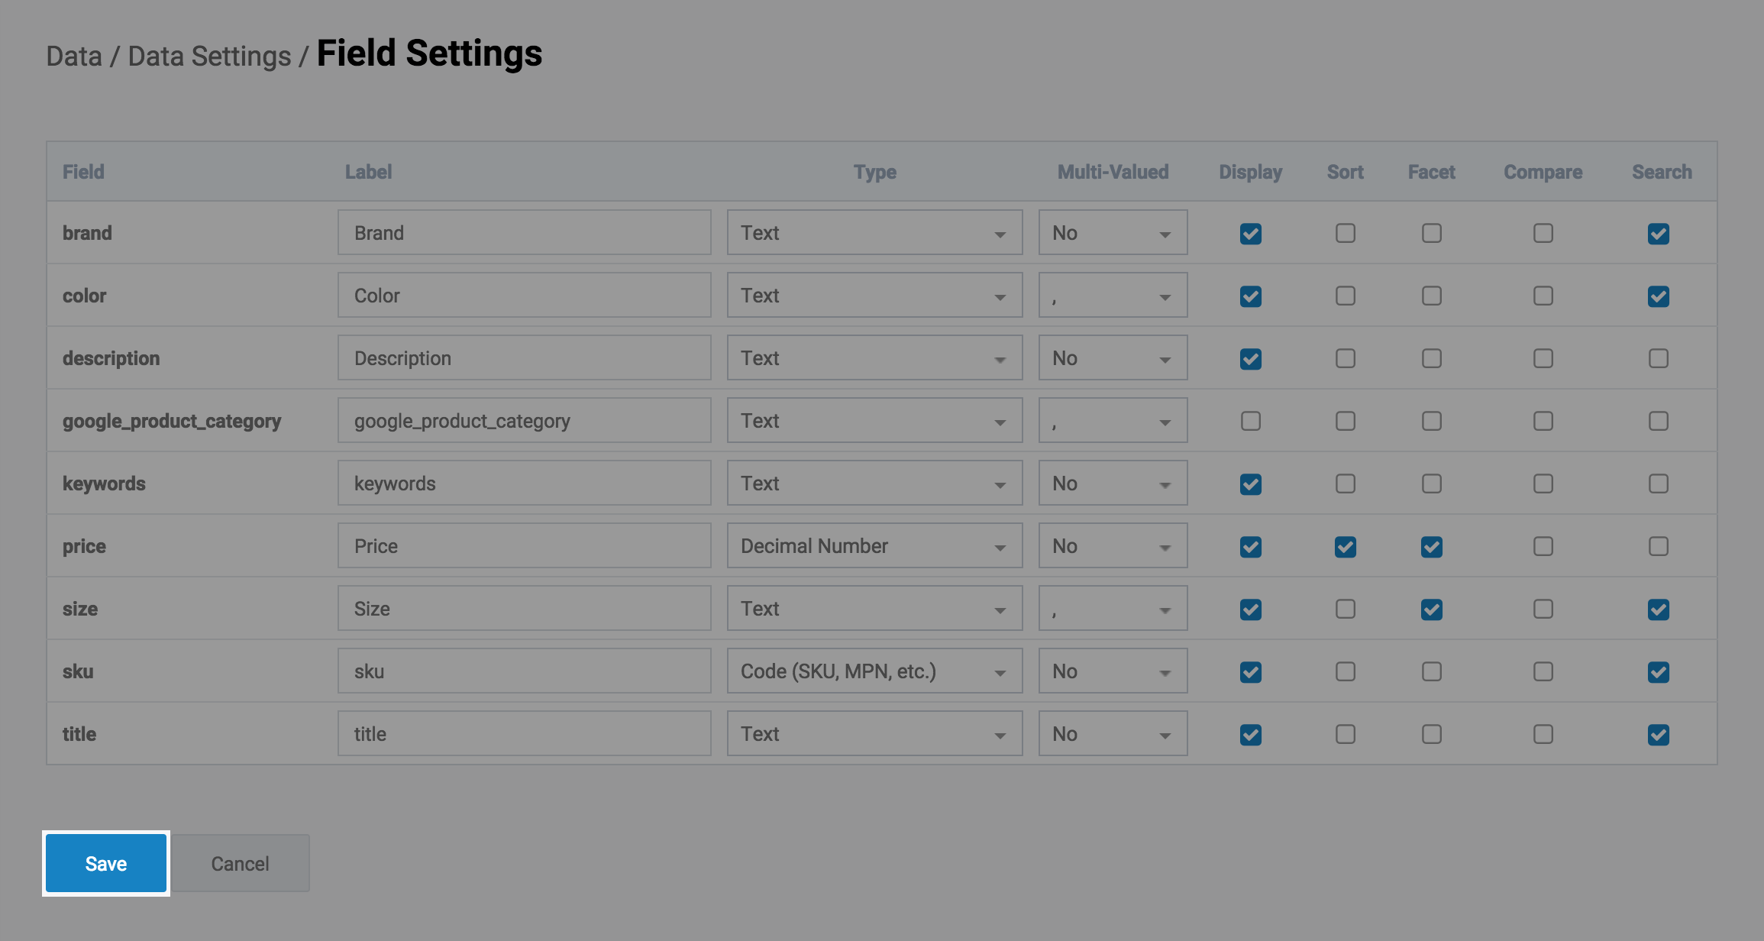Screen dimensions: 1764x941
Task: Open Type dropdown for price field
Action: [874, 546]
